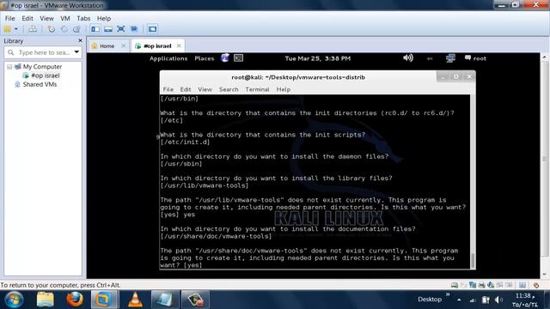The height and width of the screenshot is (309, 550).
Task: Minimize the Kali terminal window
Action: [x=443, y=76]
